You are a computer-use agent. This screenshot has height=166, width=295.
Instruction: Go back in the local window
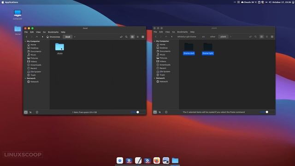click(x=27, y=37)
